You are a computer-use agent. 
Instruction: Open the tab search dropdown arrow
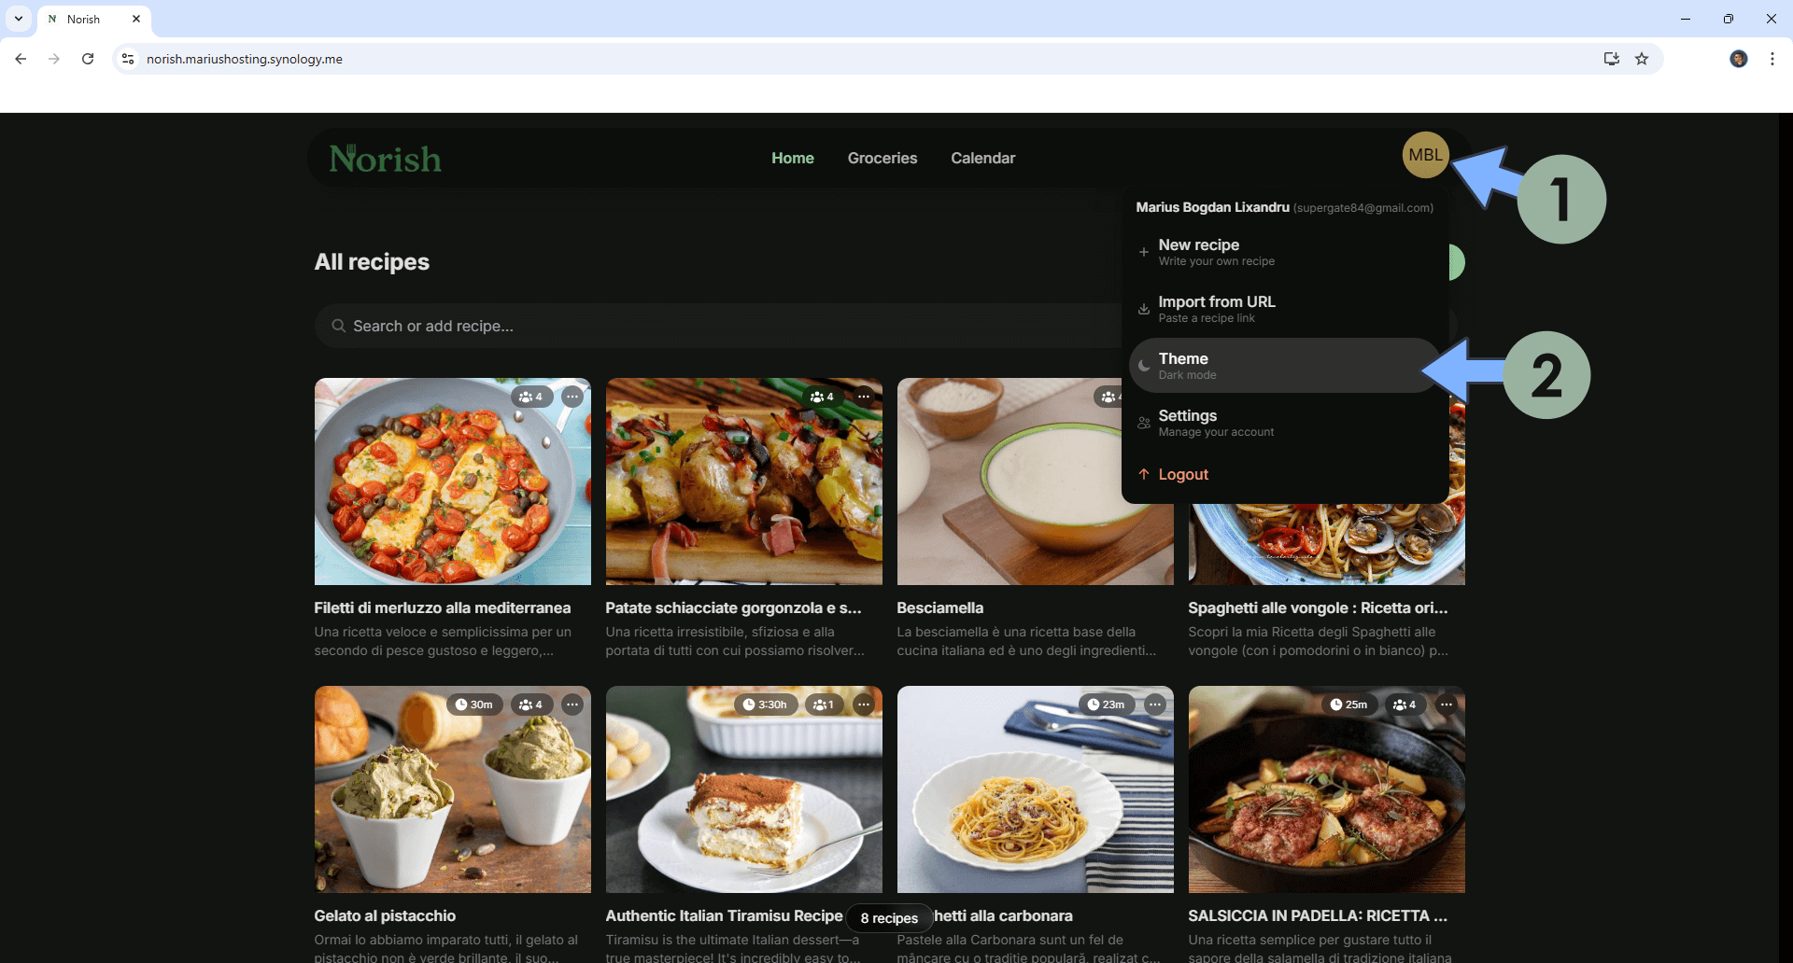click(x=19, y=19)
